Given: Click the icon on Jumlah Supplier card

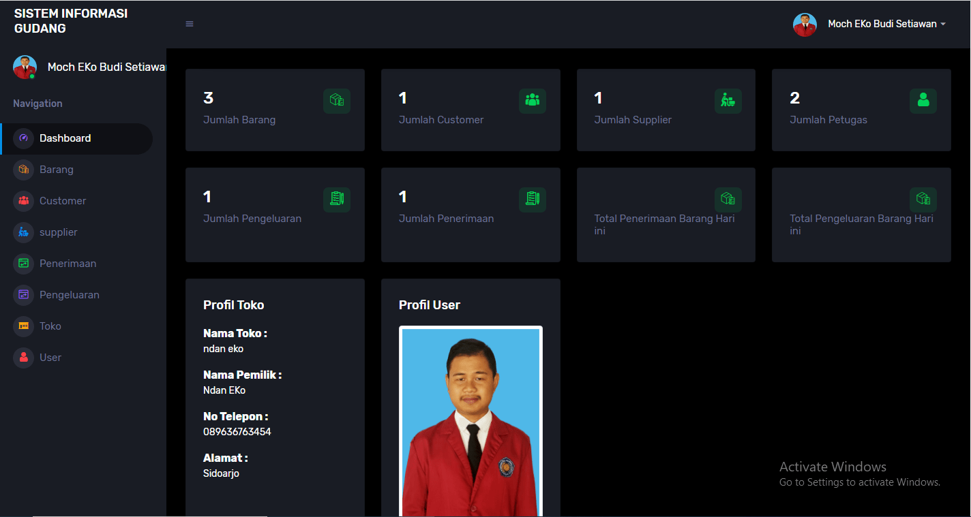Looking at the screenshot, I should [x=728, y=101].
